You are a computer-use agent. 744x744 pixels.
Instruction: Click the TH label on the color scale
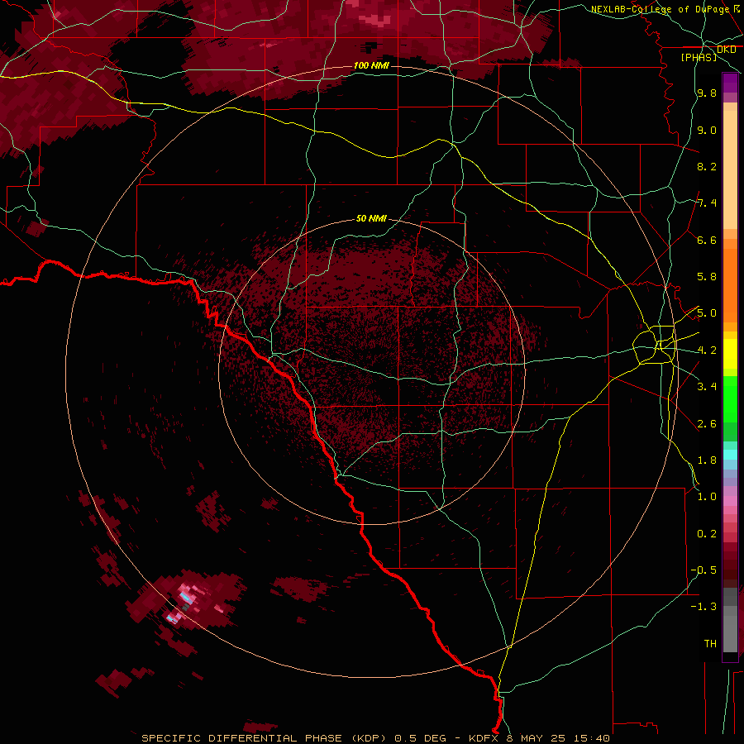710,644
